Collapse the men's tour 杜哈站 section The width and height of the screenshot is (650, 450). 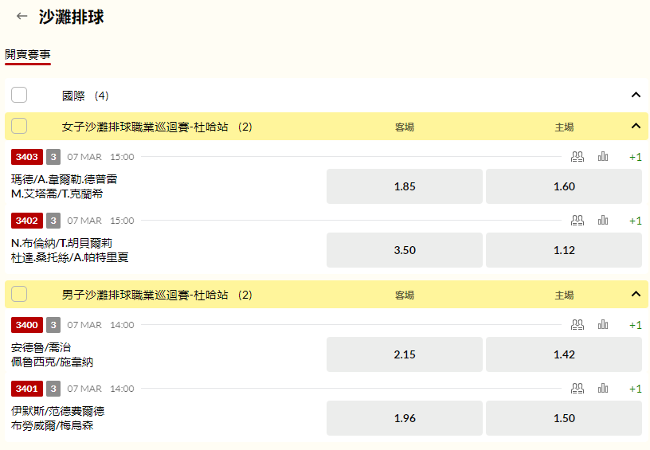636,294
